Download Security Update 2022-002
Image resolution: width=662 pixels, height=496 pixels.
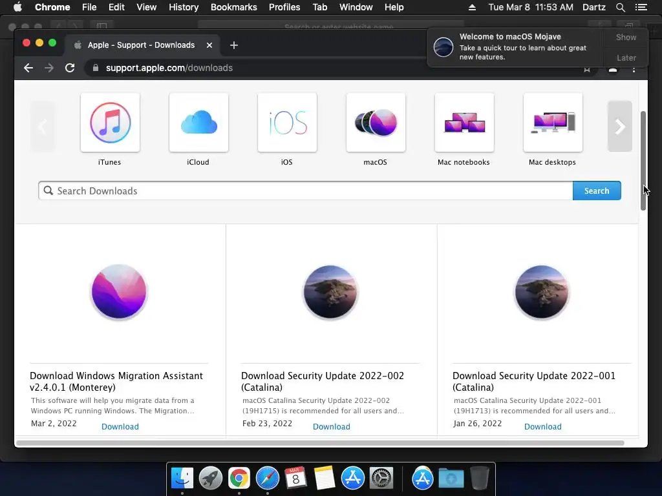[332, 426]
